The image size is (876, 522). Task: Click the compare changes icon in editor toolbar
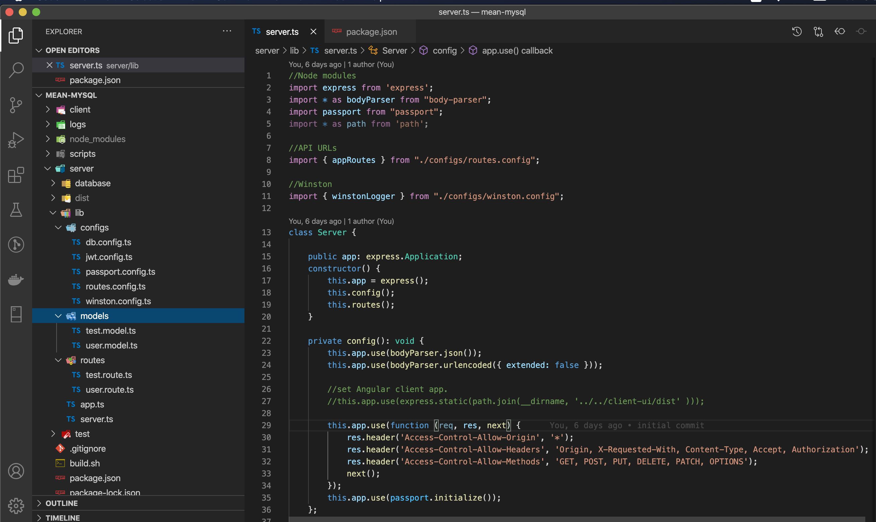pyautogui.click(x=818, y=31)
